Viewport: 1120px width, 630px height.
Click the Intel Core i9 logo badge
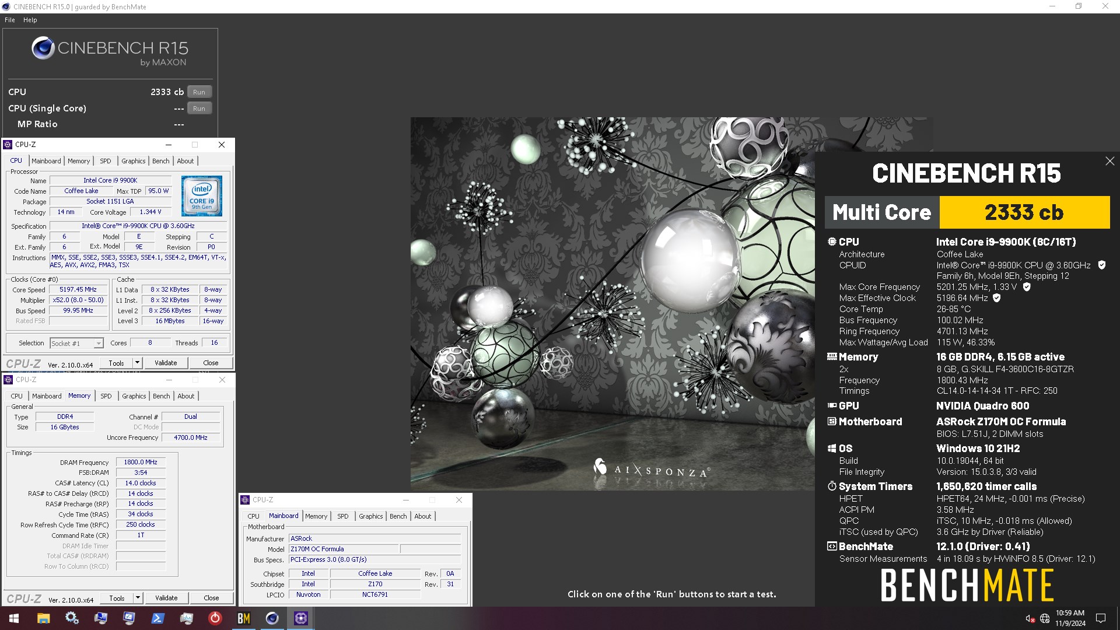point(202,196)
